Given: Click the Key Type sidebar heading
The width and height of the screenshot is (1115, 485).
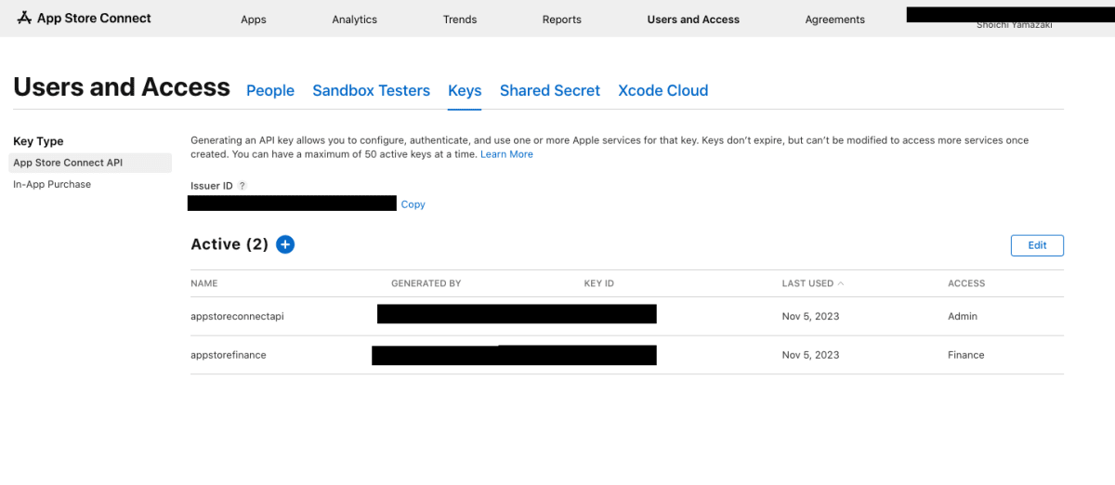Looking at the screenshot, I should tap(38, 141).
